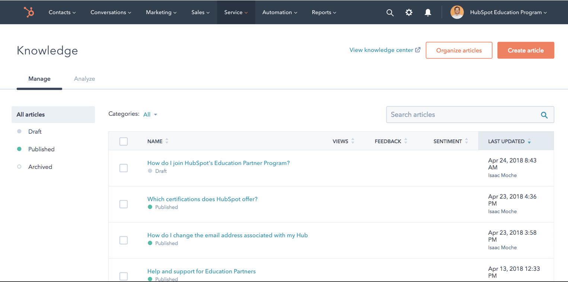This screenshot has width=568, height=282.
Task: Expand the Service menu
Action: [236, 12]
